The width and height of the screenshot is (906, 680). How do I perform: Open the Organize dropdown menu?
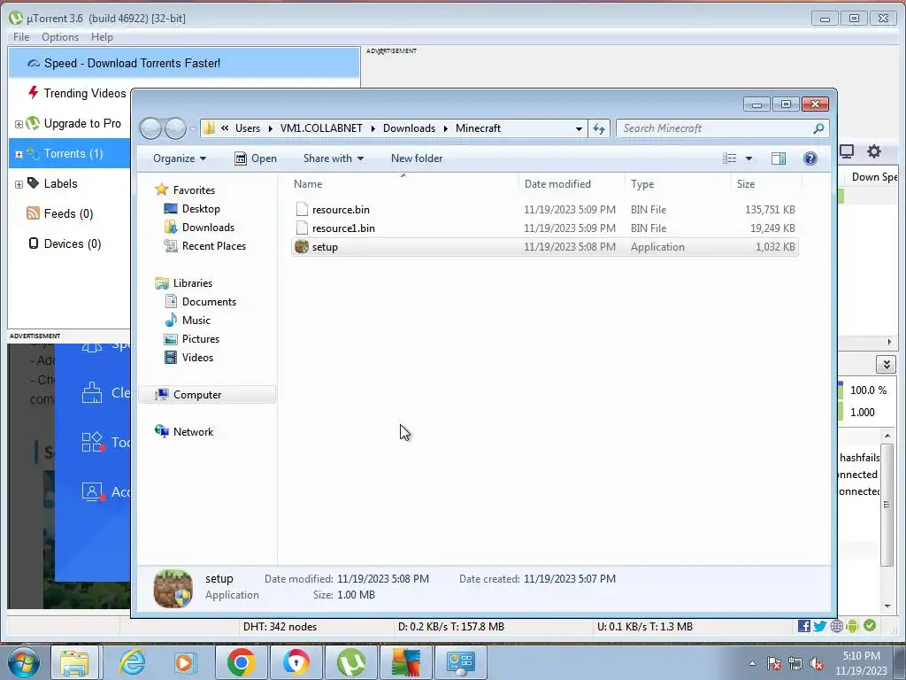pyautogui.click(x=179, y=158)
